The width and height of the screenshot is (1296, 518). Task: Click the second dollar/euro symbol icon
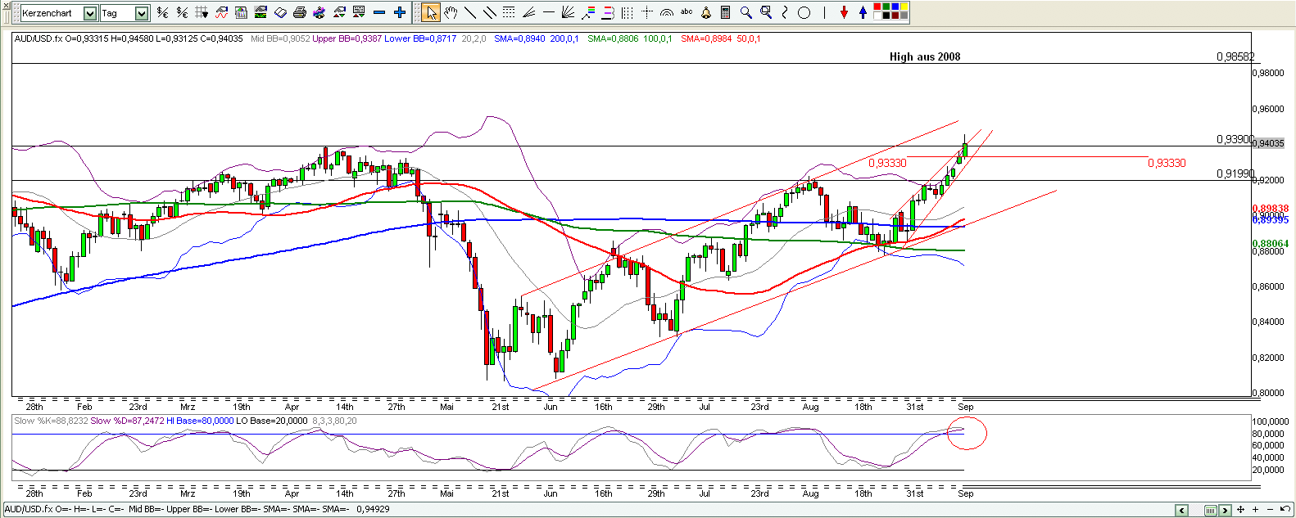coord(182,13)
